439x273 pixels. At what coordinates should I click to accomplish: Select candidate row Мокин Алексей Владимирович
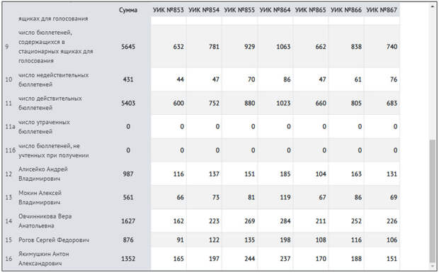click(x=202, y=197)
